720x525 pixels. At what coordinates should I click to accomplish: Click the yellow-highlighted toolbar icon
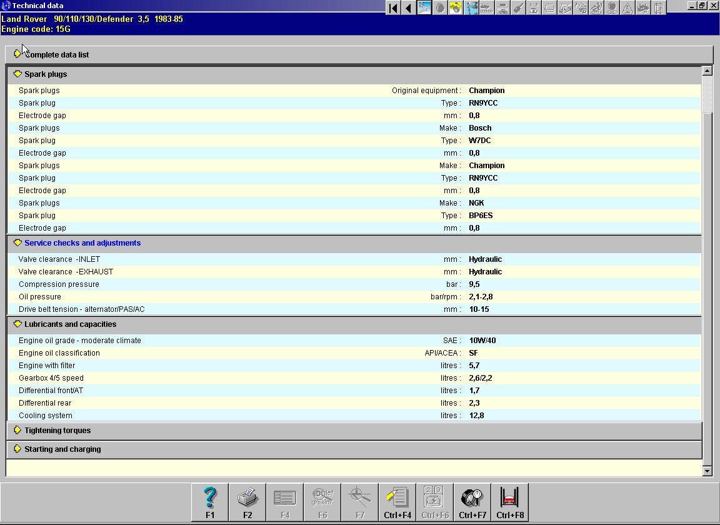456,7
